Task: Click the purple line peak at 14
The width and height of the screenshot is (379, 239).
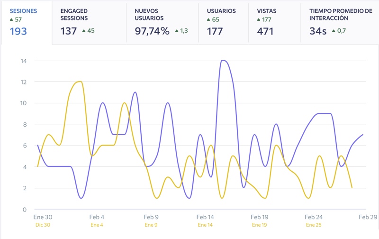Action: [223, 60]
